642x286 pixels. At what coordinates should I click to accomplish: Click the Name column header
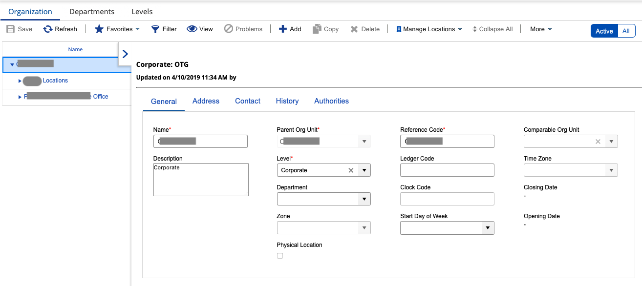click(x=75, y=49)
